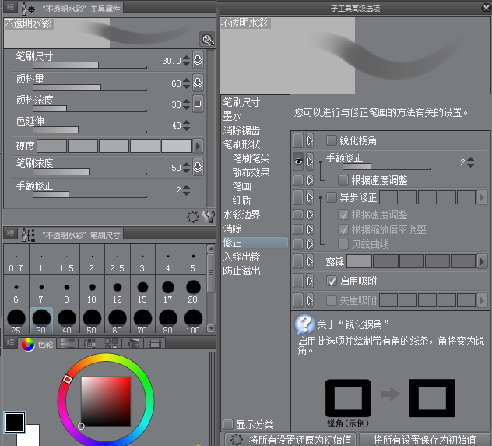
Task: Open color wheel panel menu icon
Action: click(10, 342)
